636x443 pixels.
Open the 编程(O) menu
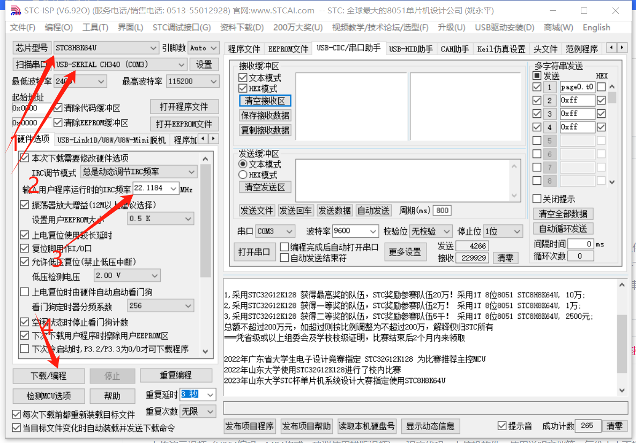click(x=59, y=27)
